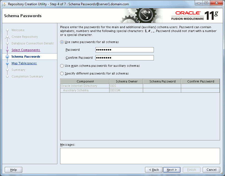Select the Oracle Internet Directory row cell
225x176 pixels.
(x=85, y=86)
